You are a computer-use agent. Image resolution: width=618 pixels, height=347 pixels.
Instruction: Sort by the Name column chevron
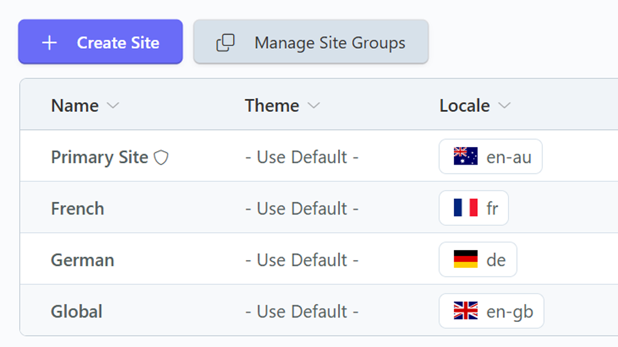pos(113,105)
